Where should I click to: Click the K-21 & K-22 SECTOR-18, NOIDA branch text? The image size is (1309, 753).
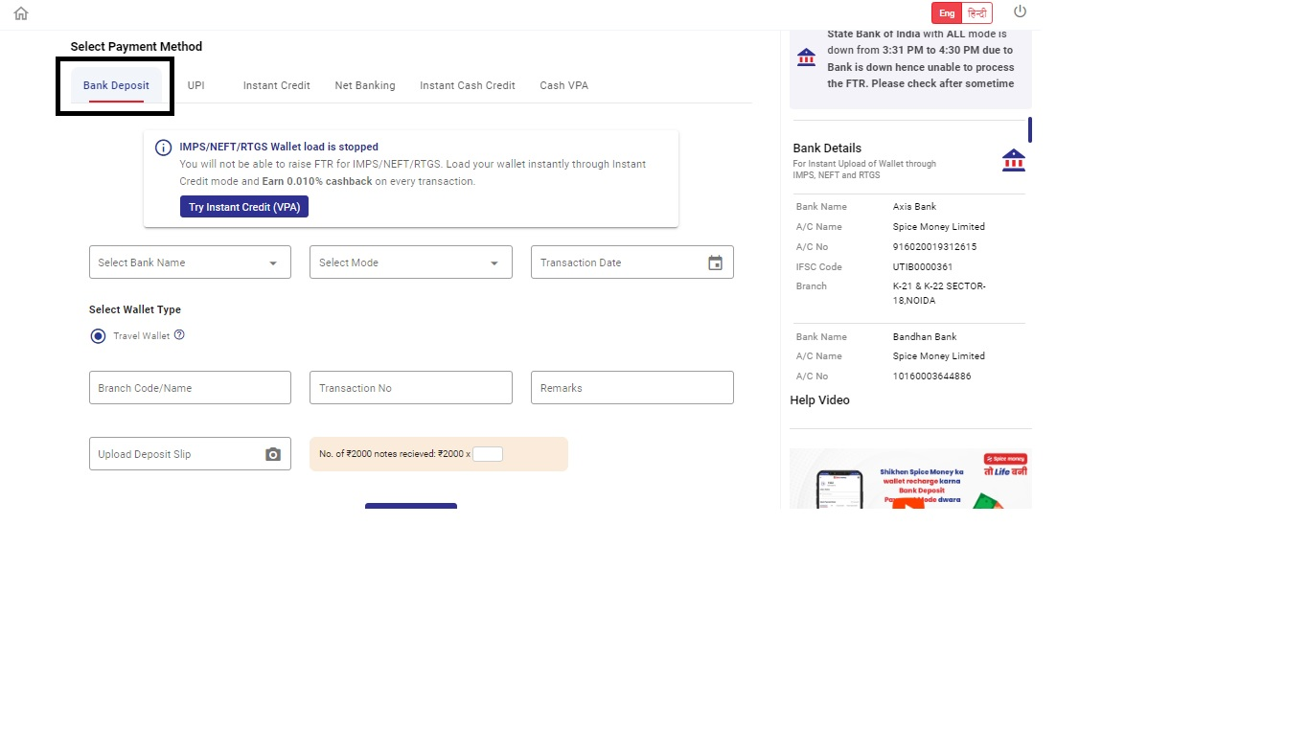pyautogui.click(x=939, y=293)
